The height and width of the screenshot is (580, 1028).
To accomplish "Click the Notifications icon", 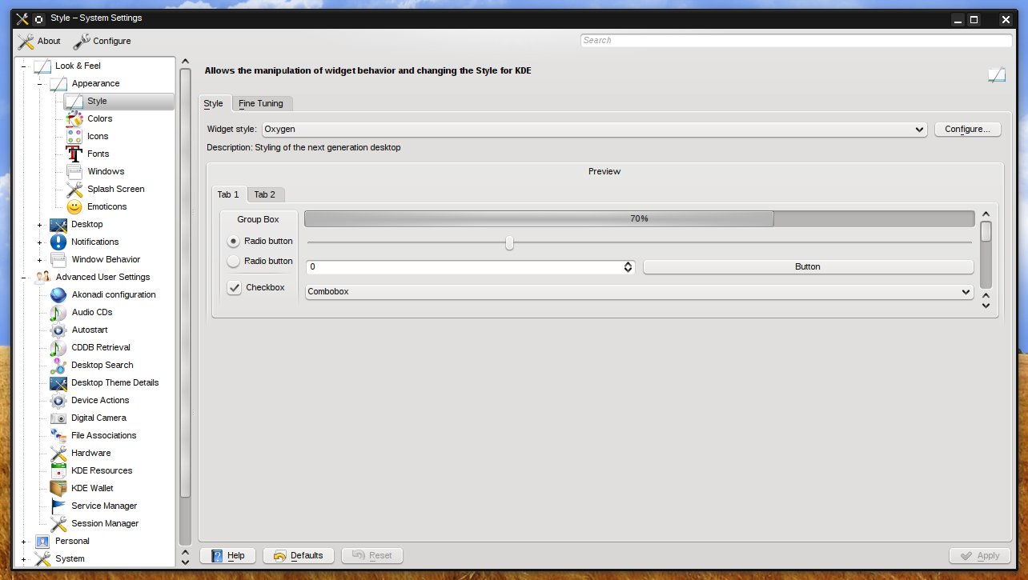I will tap(58, 242).
